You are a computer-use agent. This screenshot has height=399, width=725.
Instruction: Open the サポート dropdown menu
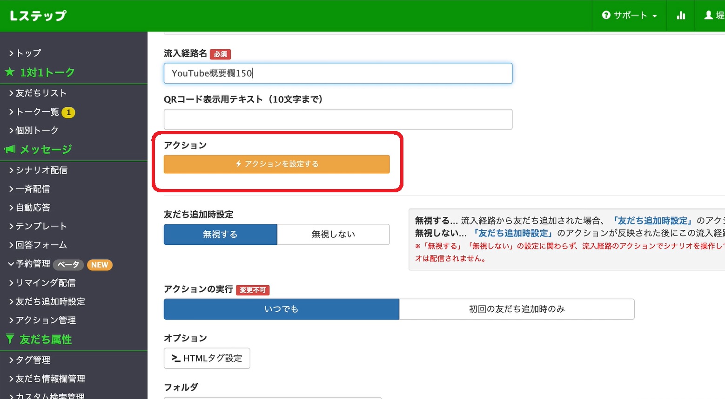click(x=629, y=15)
